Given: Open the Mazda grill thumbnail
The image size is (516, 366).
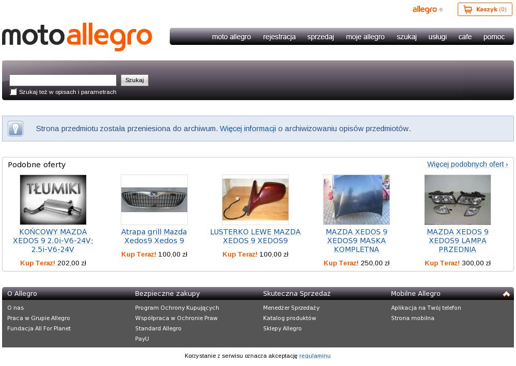Looking at the screenshot, I should click(154, 200).
